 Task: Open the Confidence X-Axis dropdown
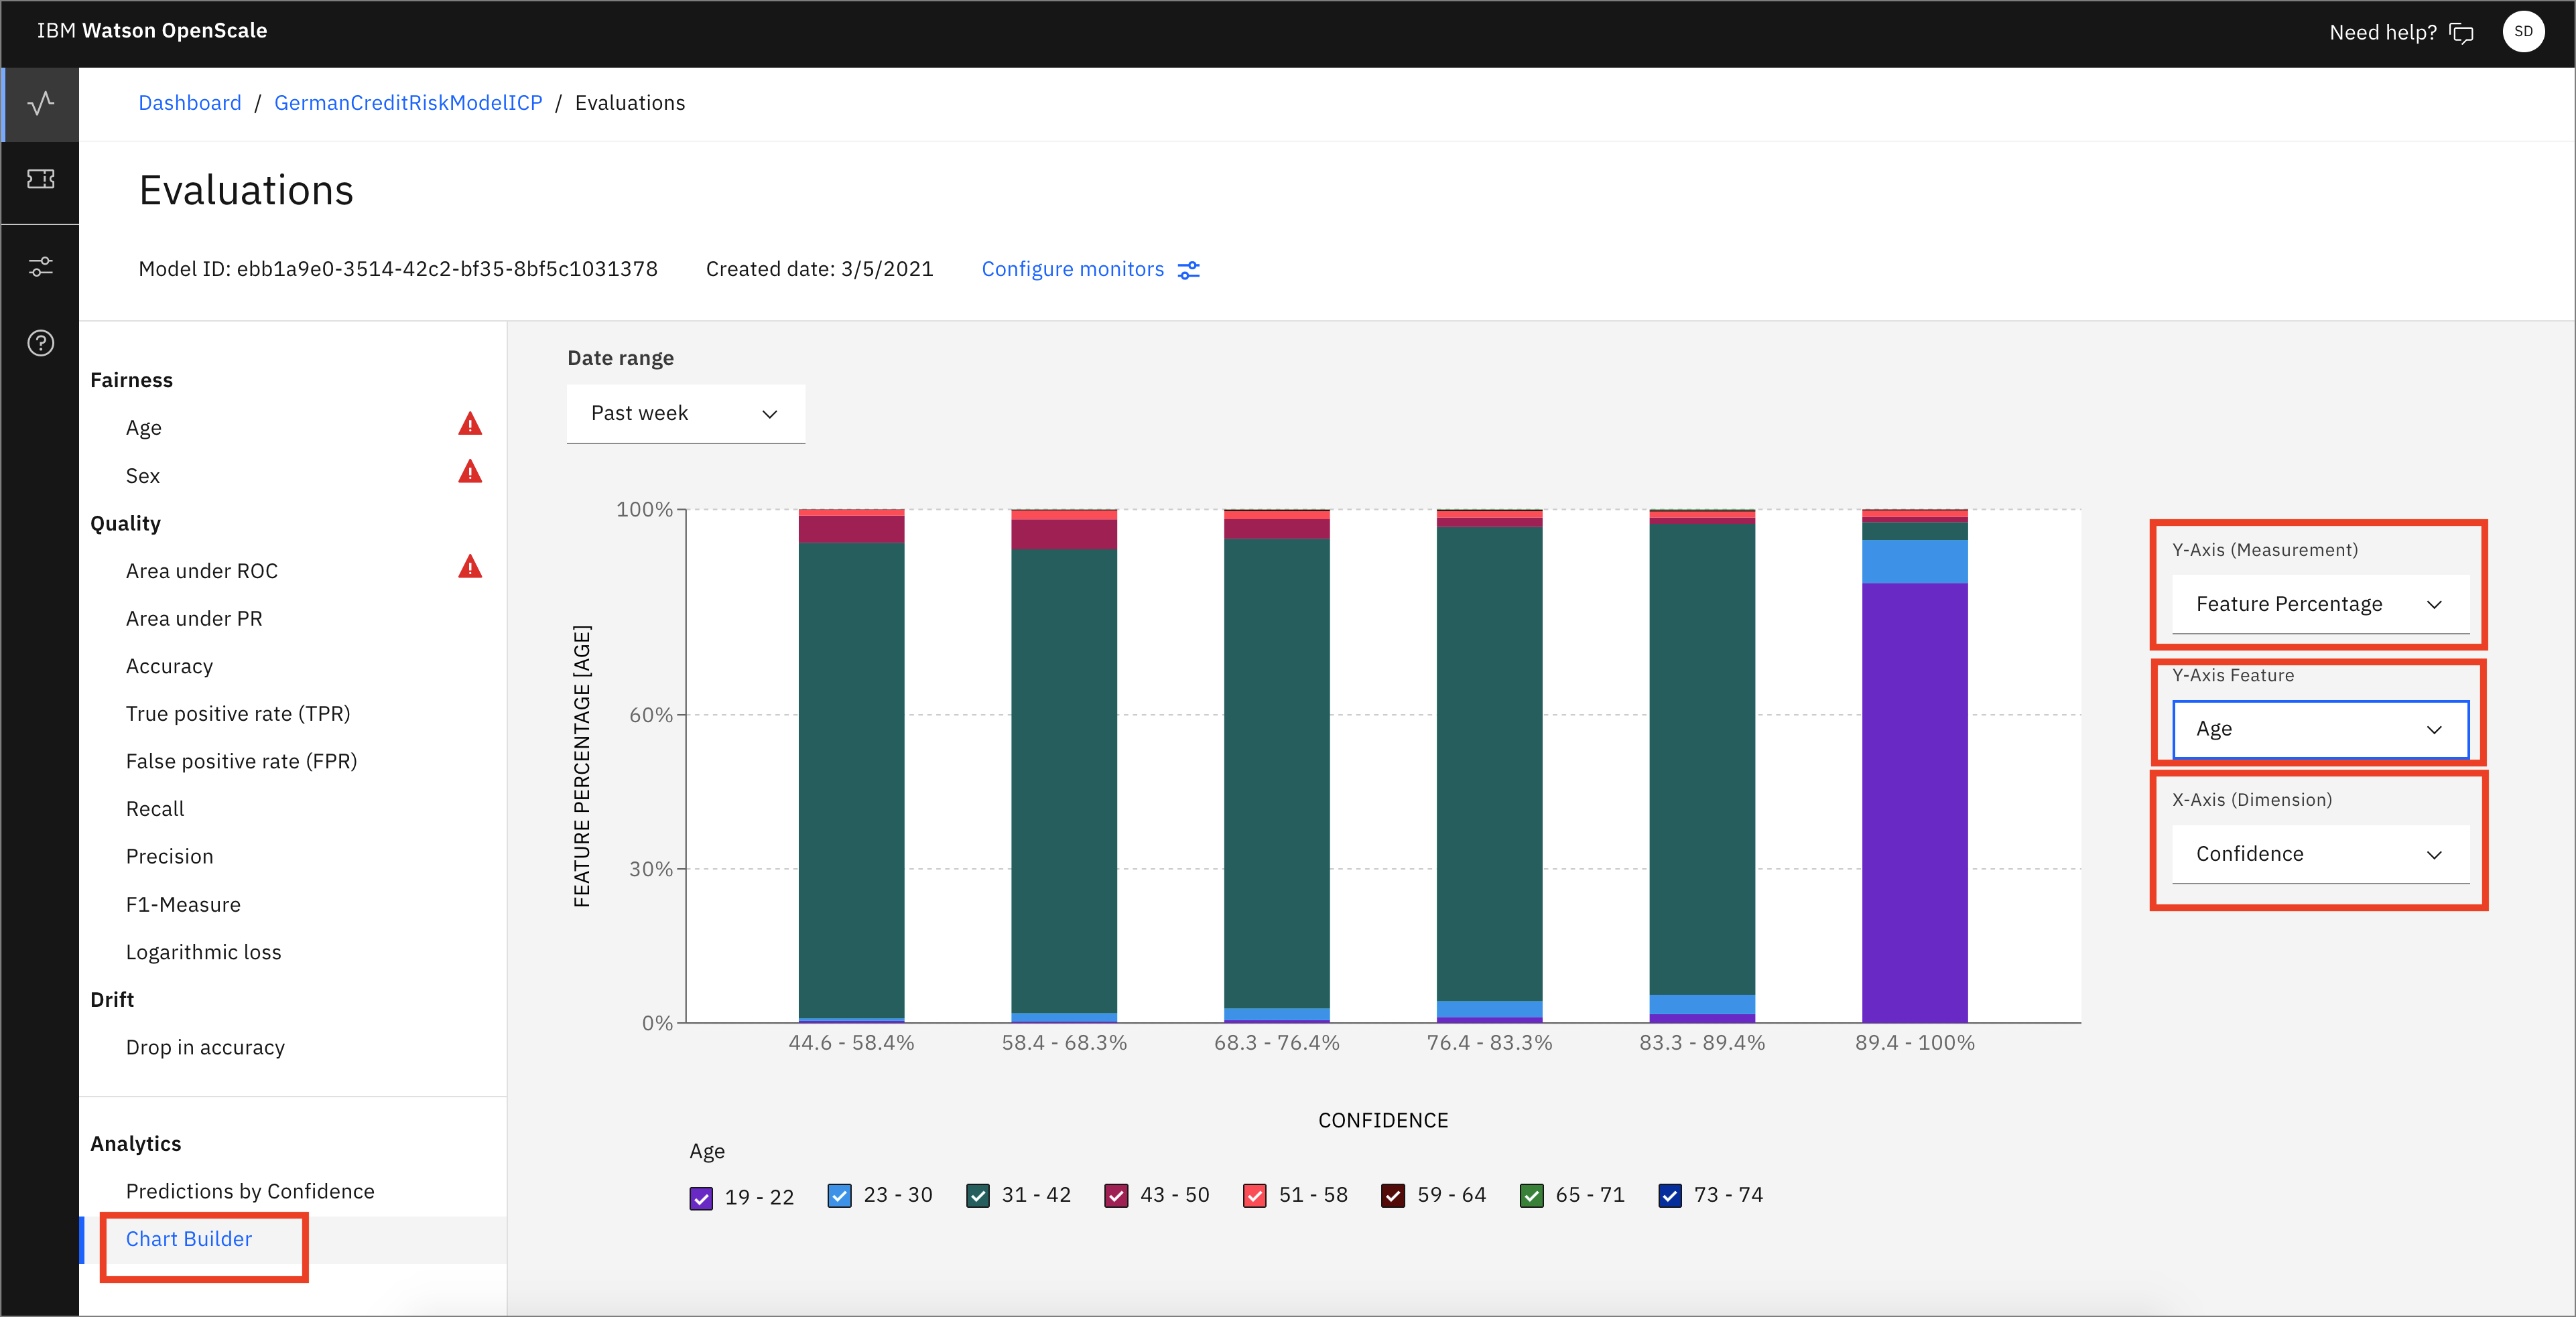(2320, 854)
